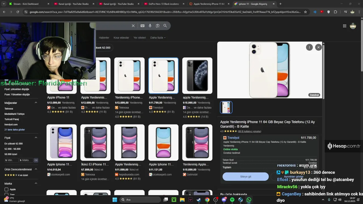
Task: Filter by trendyol.com store
Action: (11, 125)
